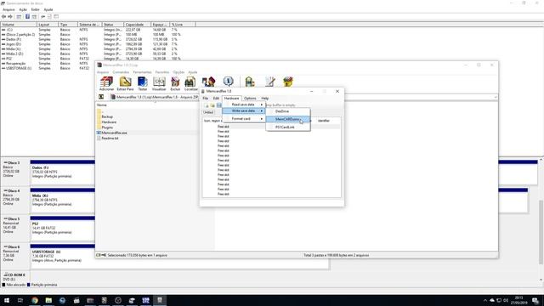Image resolution: width=544 pixels, height=306 pixels.
Task: Select Plugins folder in WinRAR list
Action: click(x=107, y=127)
